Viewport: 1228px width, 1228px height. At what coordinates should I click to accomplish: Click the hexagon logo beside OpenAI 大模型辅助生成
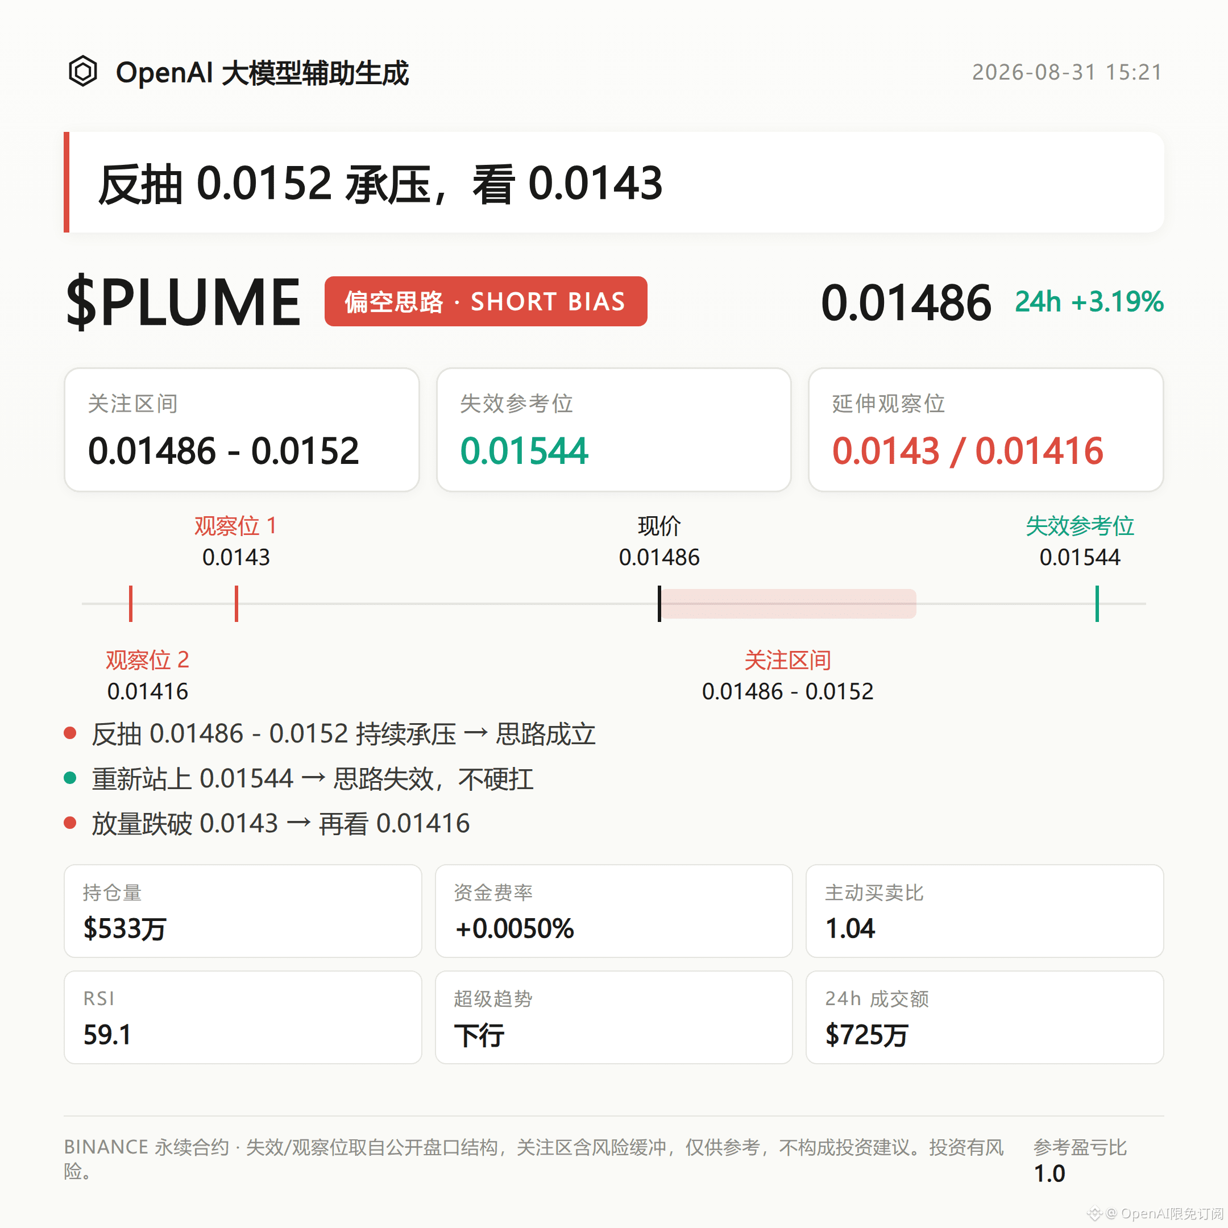pos(82,71)
